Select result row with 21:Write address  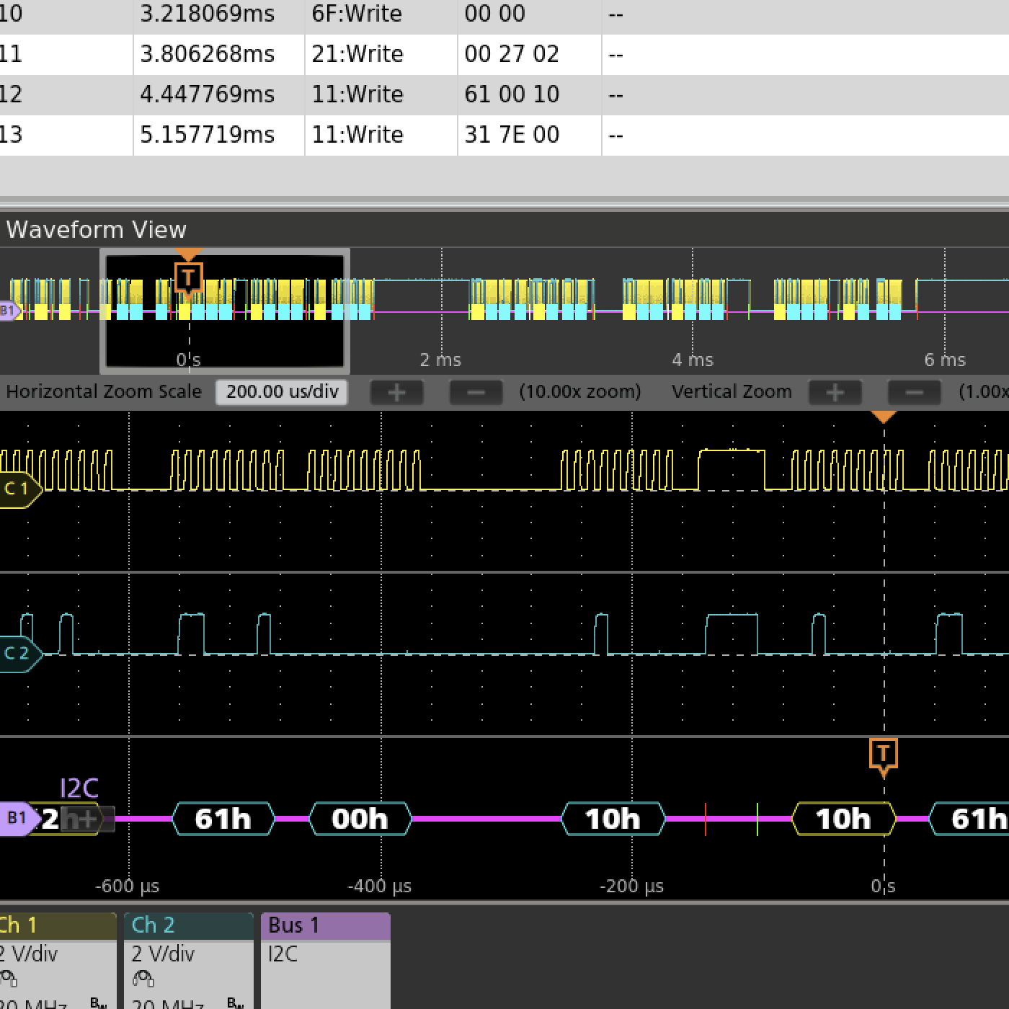click(x=357, y=55)
